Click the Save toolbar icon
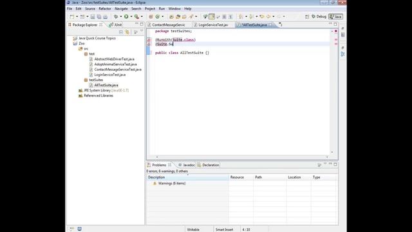This screenshot has width=412, height=232. click(93, 17)
